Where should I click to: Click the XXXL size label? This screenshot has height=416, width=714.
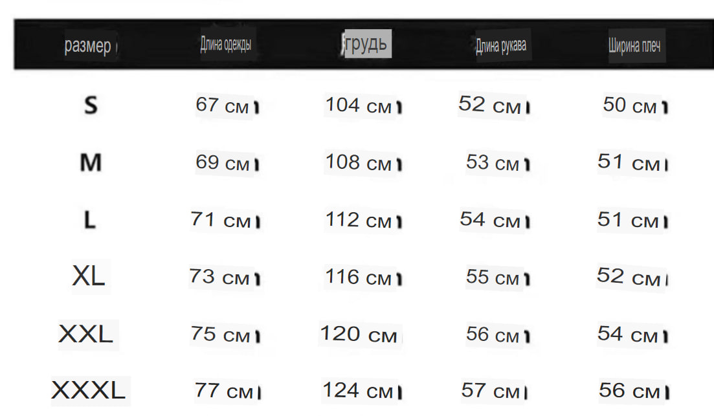88,390
